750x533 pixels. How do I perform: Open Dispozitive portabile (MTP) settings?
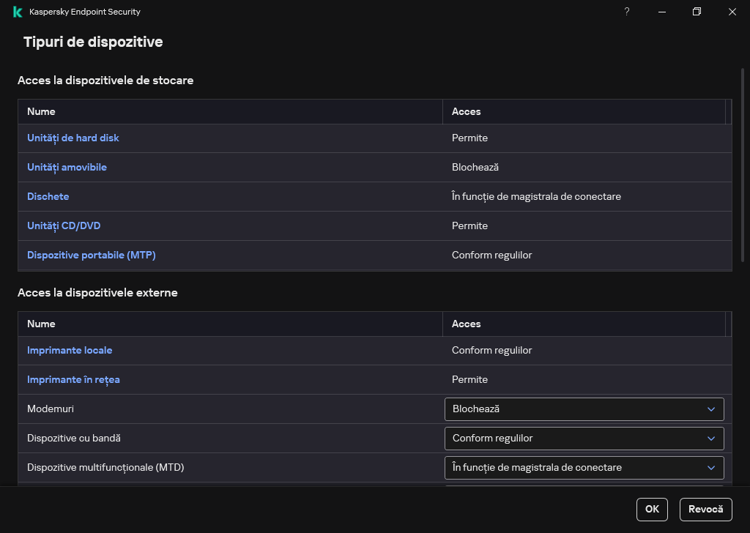pos(91,255)
